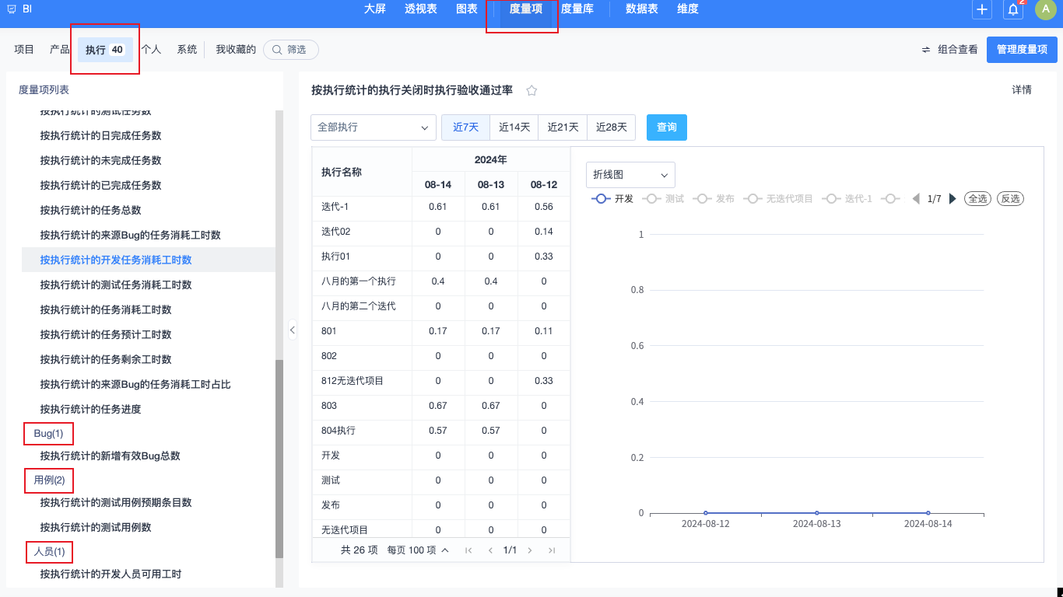Toggle the 测试 legend series
The image size is (1063, 597).
[663, 199]
